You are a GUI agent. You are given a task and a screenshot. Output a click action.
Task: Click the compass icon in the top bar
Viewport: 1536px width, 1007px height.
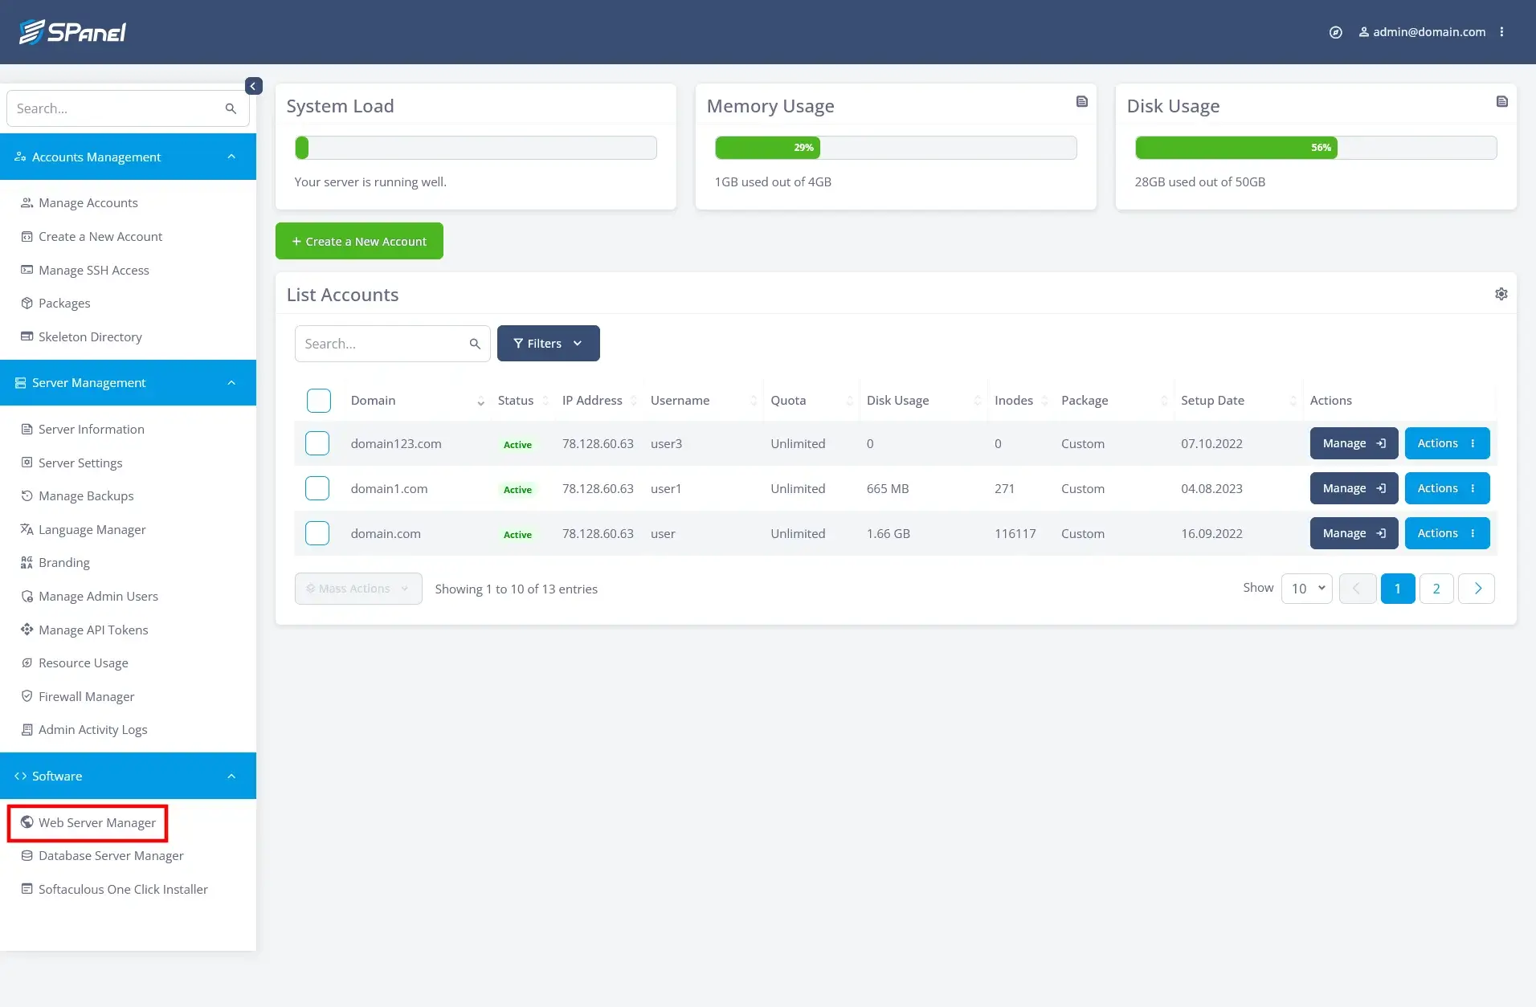(x=1336, y=32)
